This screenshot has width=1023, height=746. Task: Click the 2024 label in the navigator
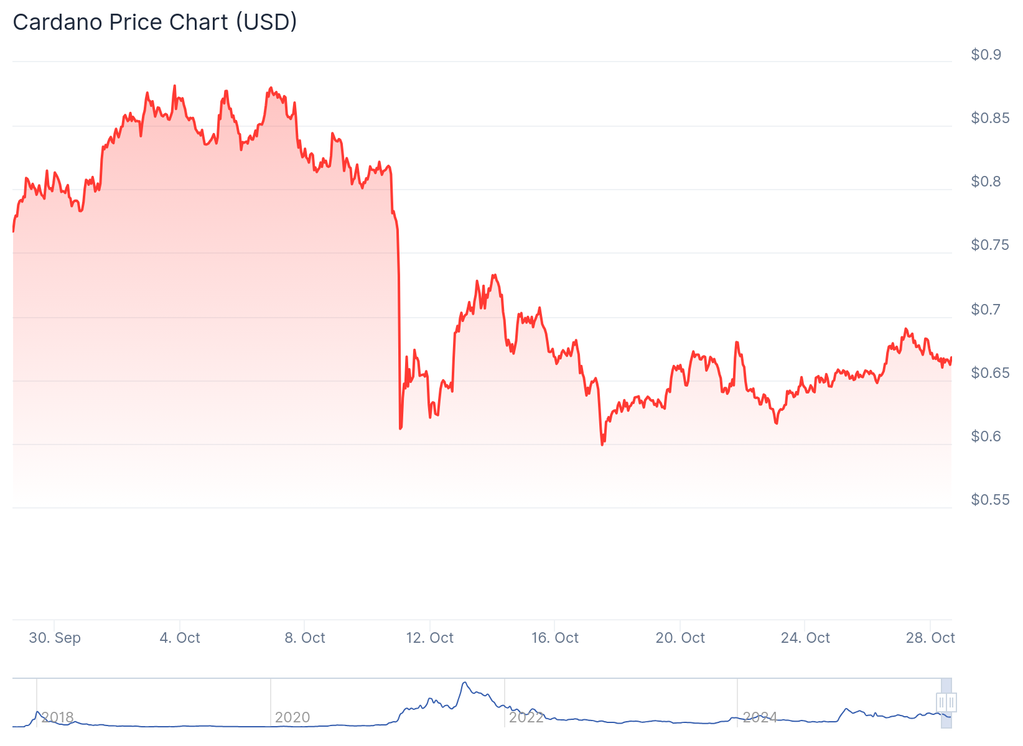(x=760, y=717)
